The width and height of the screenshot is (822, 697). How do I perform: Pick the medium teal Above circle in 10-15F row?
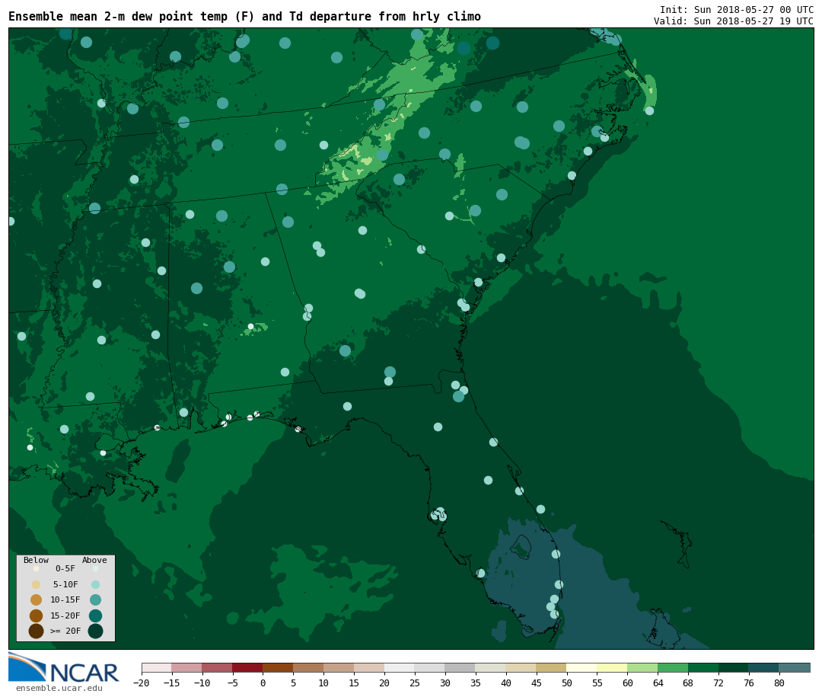[x=95, y=600]
